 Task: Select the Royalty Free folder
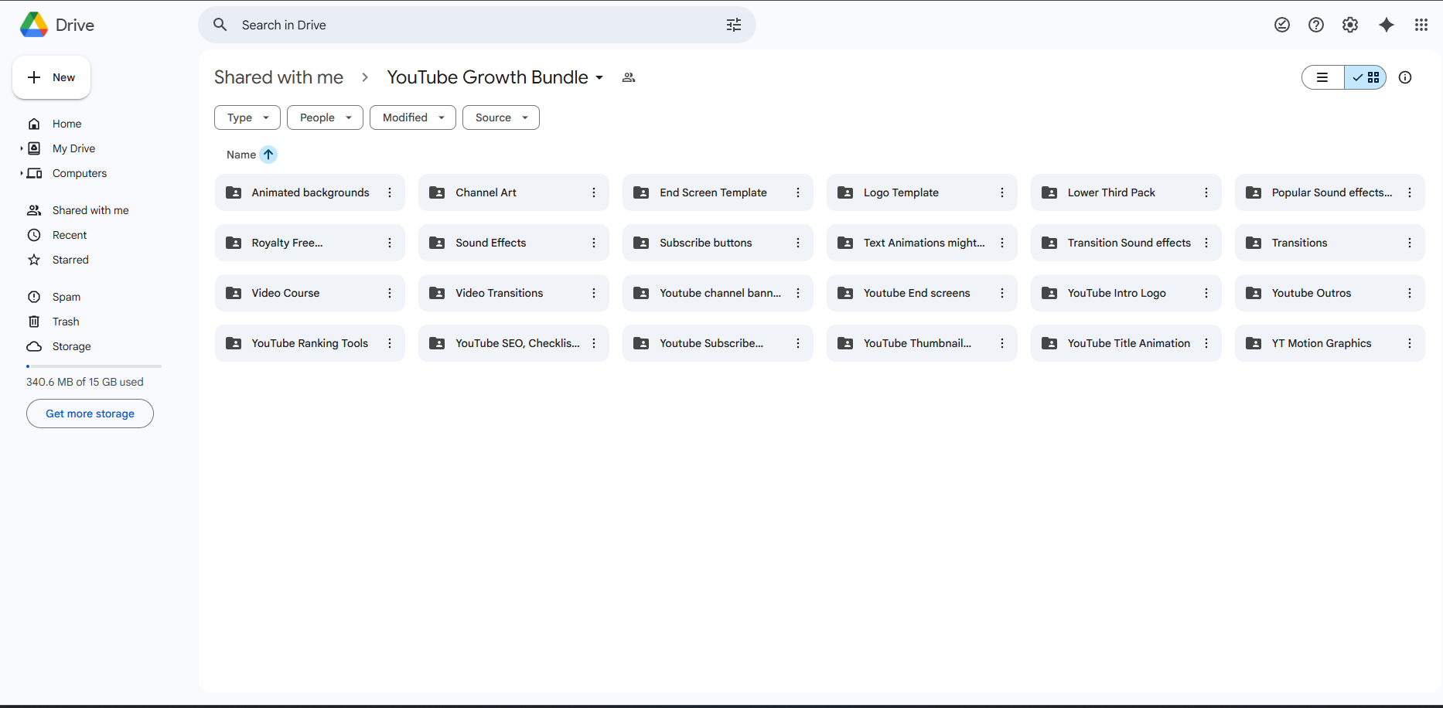(309, 243)
